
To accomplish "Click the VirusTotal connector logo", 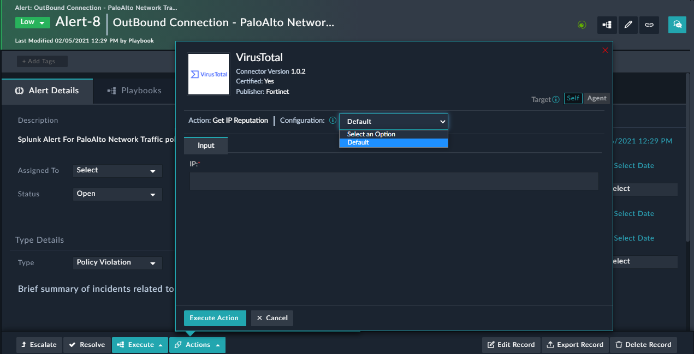I will click(208, 74).
